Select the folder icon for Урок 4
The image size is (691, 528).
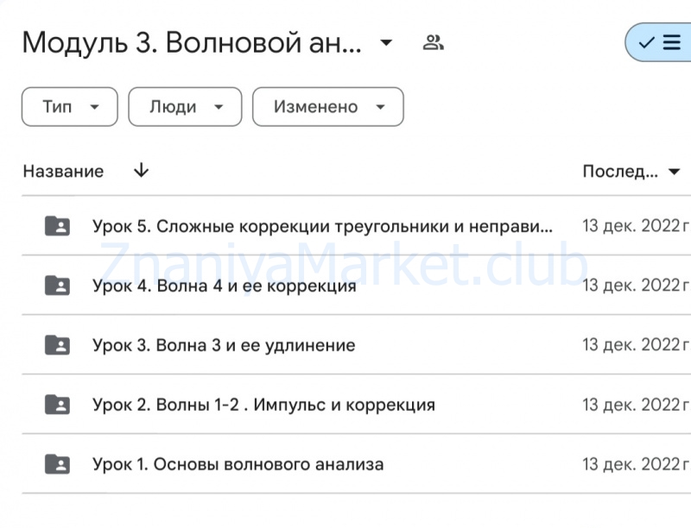[56, 284]
